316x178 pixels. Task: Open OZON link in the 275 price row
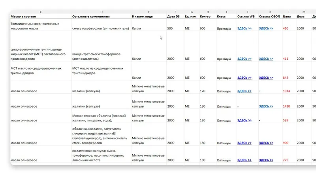(x=266, y=160)
